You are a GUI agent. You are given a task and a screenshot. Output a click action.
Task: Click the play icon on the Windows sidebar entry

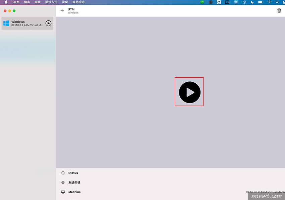click(x=48, y=23)
